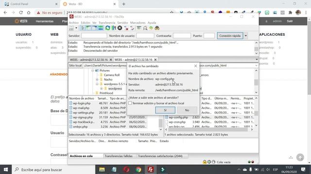This screenshot has width=311, height=174.
Task: Toggle directory comparison magnifier icon
Action: [x=145, y=28]
